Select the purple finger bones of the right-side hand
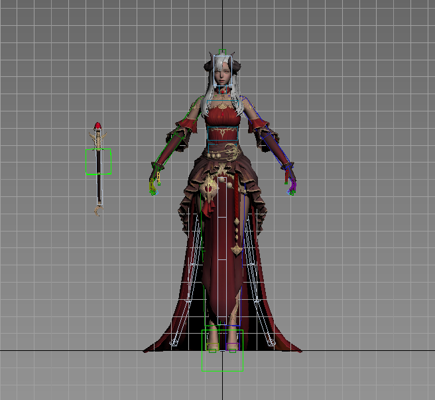 tap(294, 185)
